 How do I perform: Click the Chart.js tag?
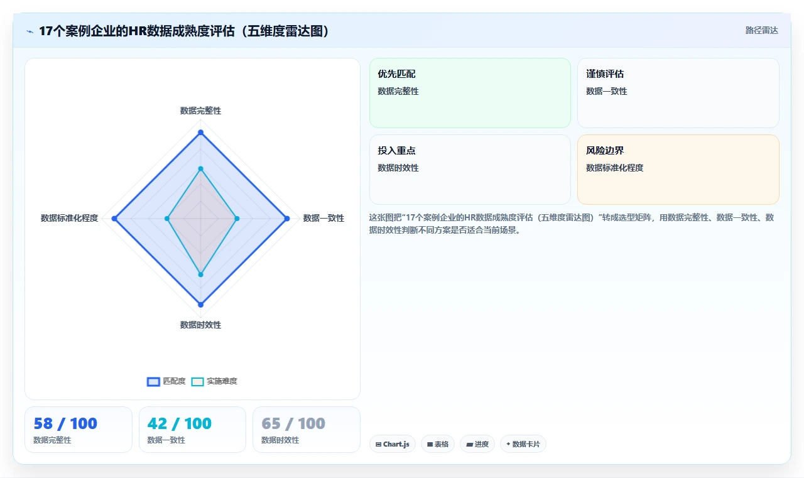tap(393, 444)
